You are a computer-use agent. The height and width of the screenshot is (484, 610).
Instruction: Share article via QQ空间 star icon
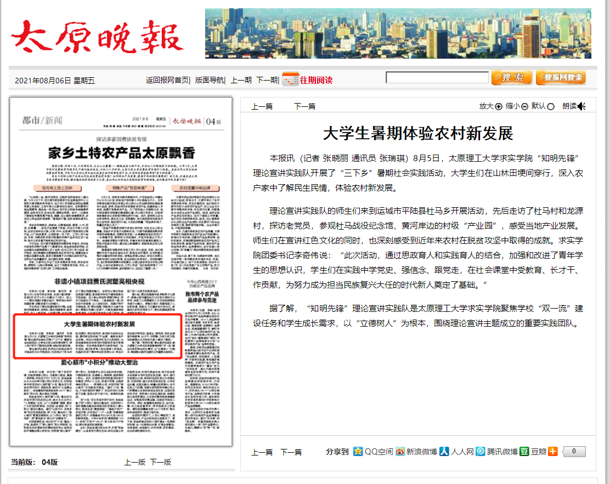click(358, 451)
